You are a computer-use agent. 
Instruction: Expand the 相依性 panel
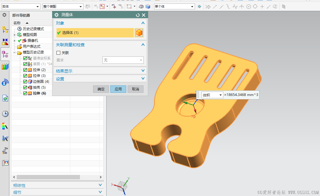[x=57, y=185]
